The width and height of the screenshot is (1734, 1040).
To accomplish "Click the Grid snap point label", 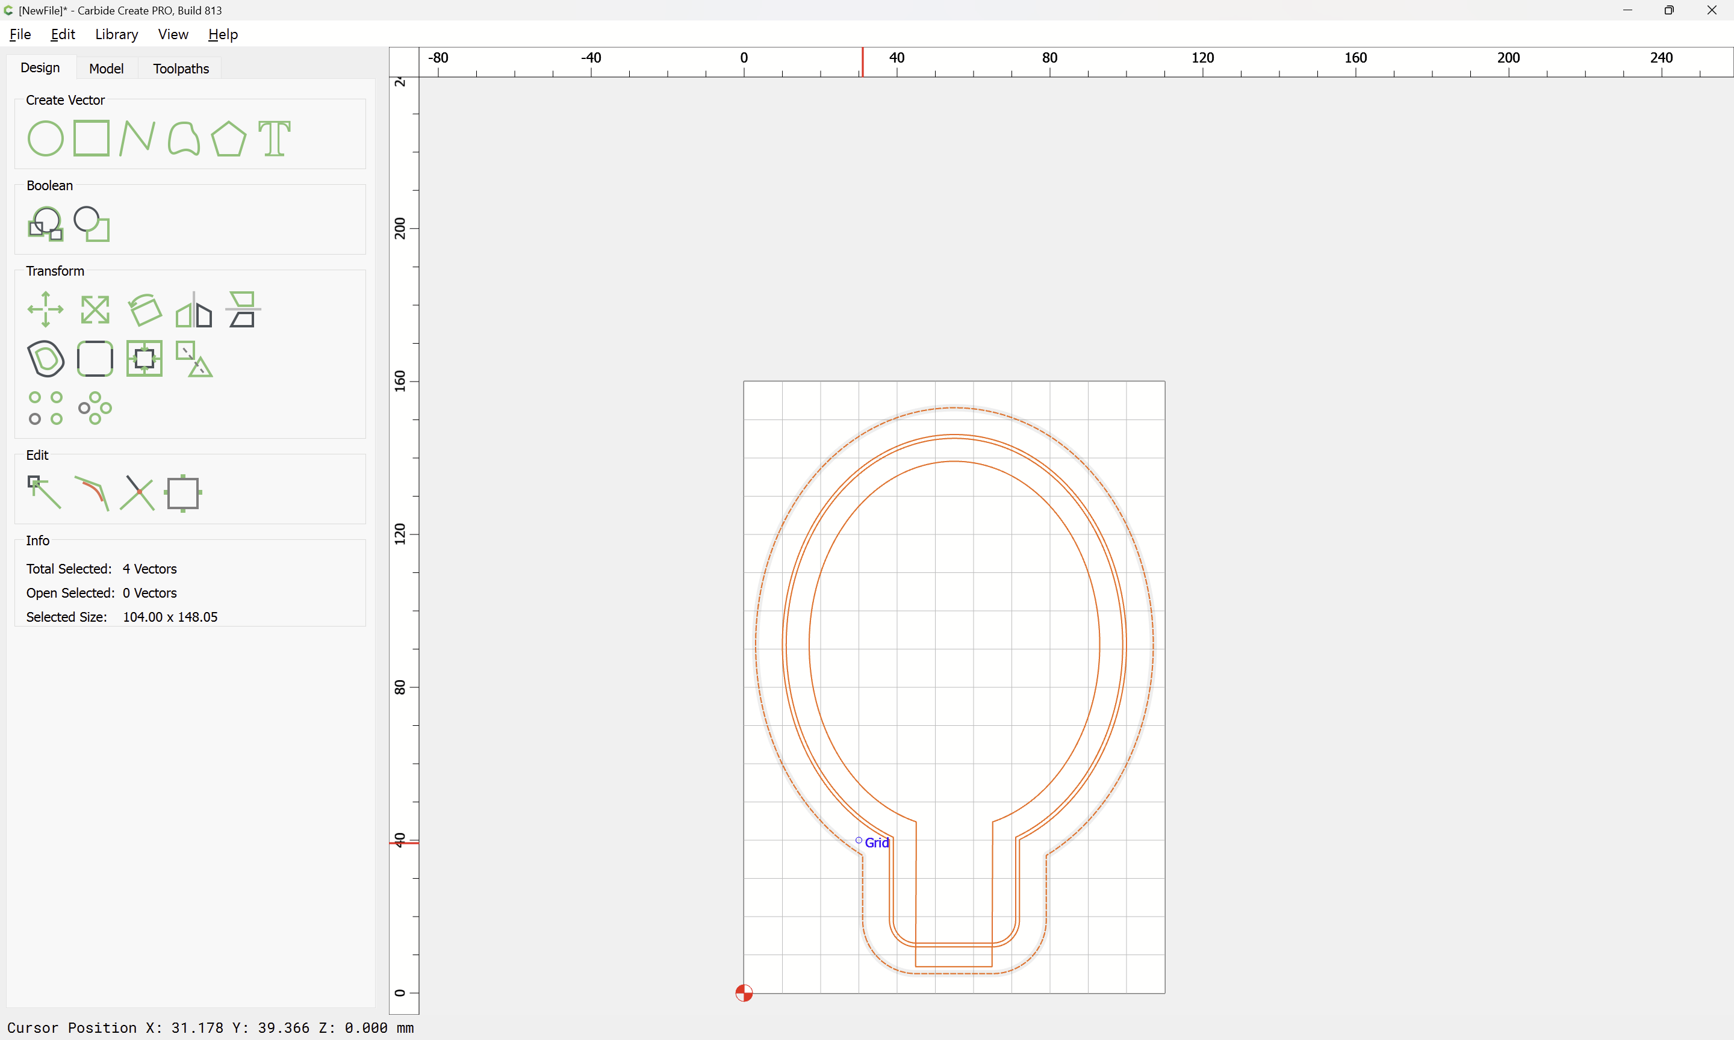I will [x=876, y=843].
